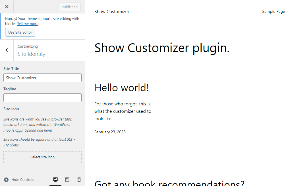Click the Hide Controls label
This screenshot has width=294, height=186.
pos(23,180)
